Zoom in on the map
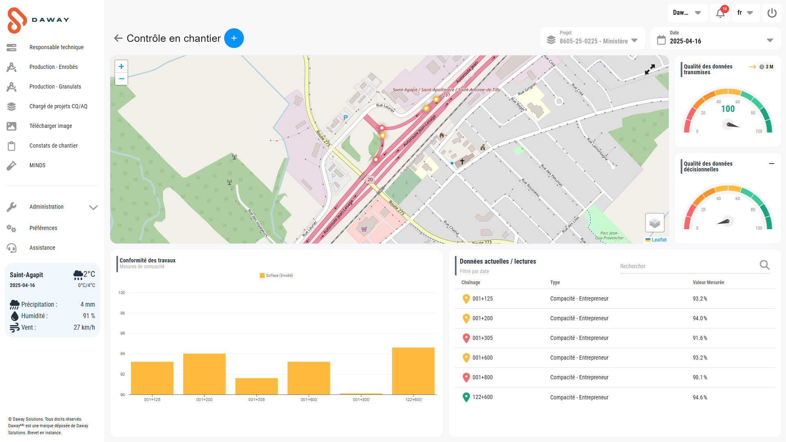The image size is (786, 442). (x=121, y=66)
